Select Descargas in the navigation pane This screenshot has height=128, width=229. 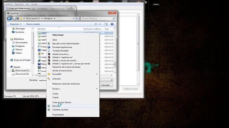[x=20, y=28]
